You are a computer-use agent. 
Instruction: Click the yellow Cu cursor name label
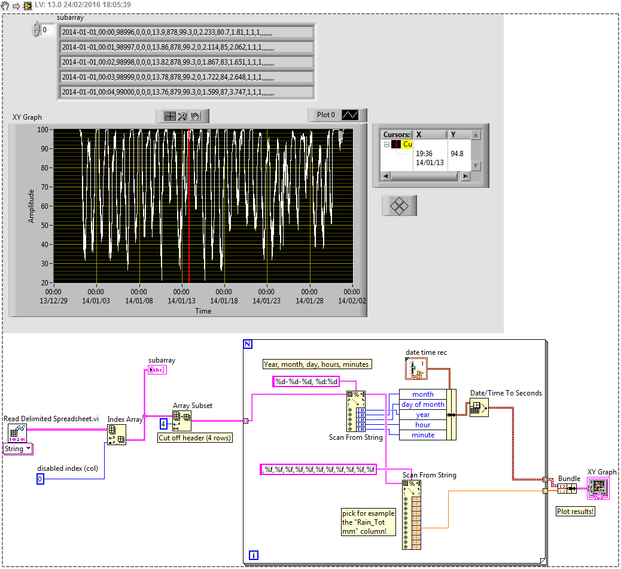click(x=407, y=144)
